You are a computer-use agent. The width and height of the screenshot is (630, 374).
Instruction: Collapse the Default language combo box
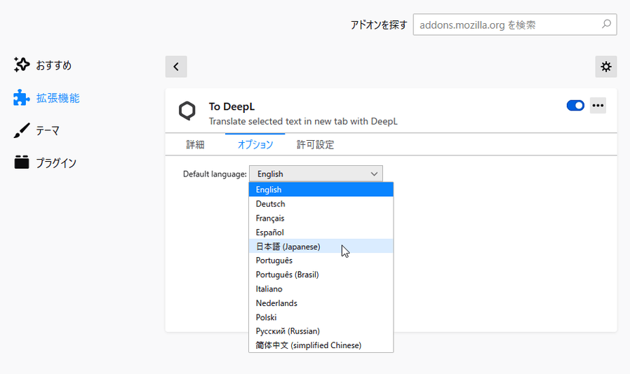[316, 174]
